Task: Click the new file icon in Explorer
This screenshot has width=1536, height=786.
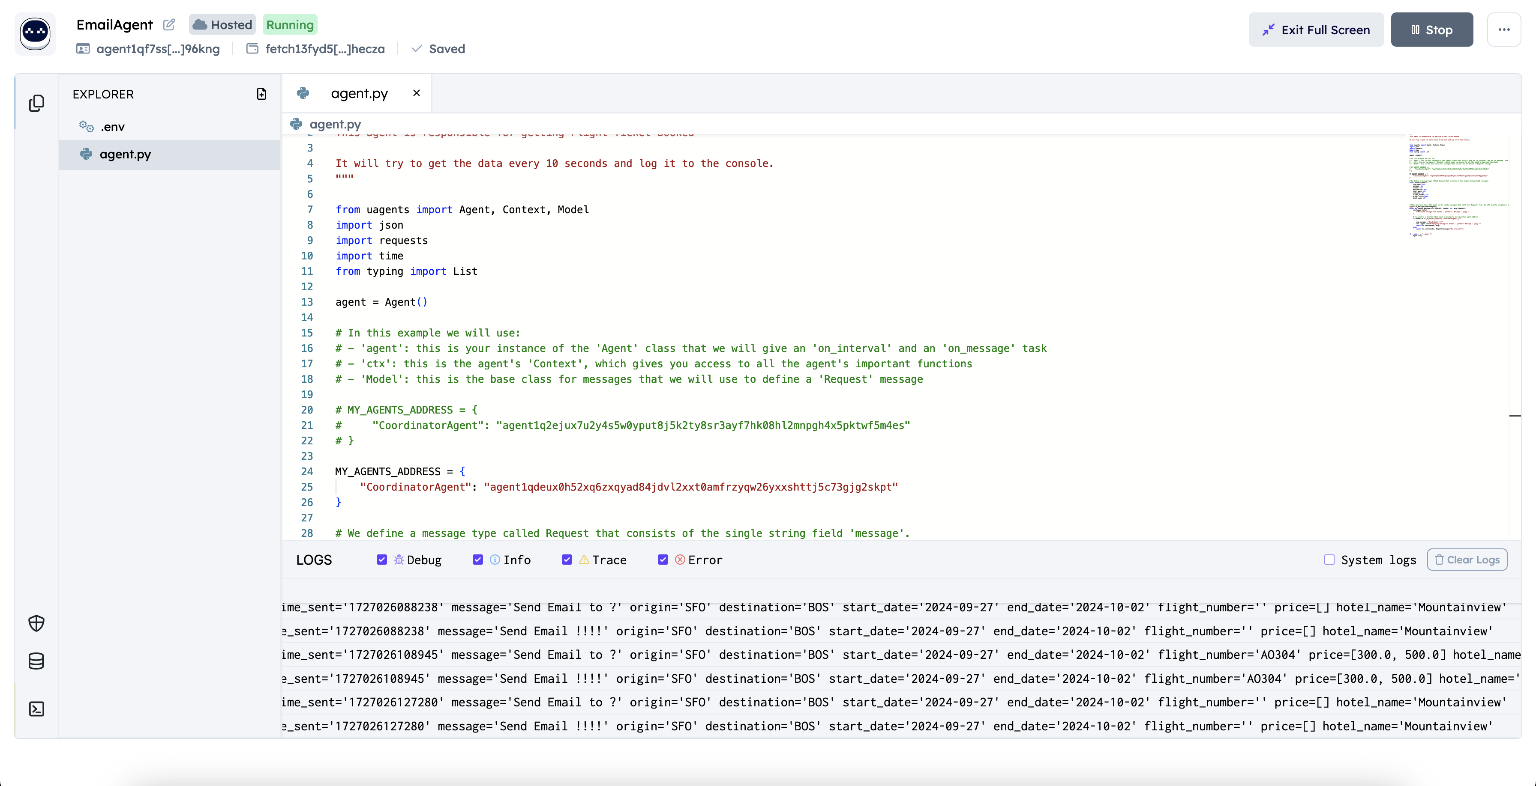Action: coord(261,94)
